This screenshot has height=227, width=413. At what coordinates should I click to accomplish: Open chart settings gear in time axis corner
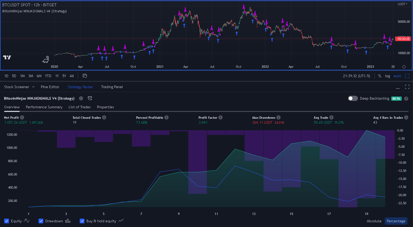(x=404, y=67)
